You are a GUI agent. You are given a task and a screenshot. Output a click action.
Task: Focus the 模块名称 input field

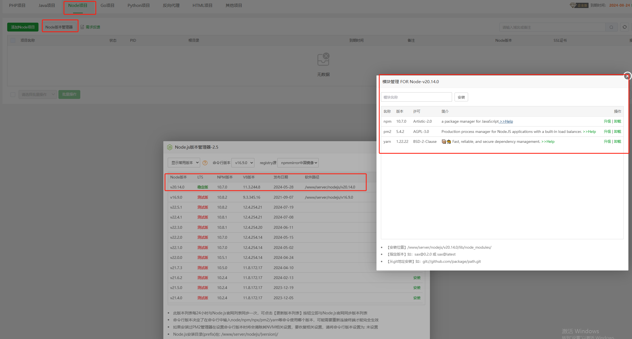tap(416, 97)
